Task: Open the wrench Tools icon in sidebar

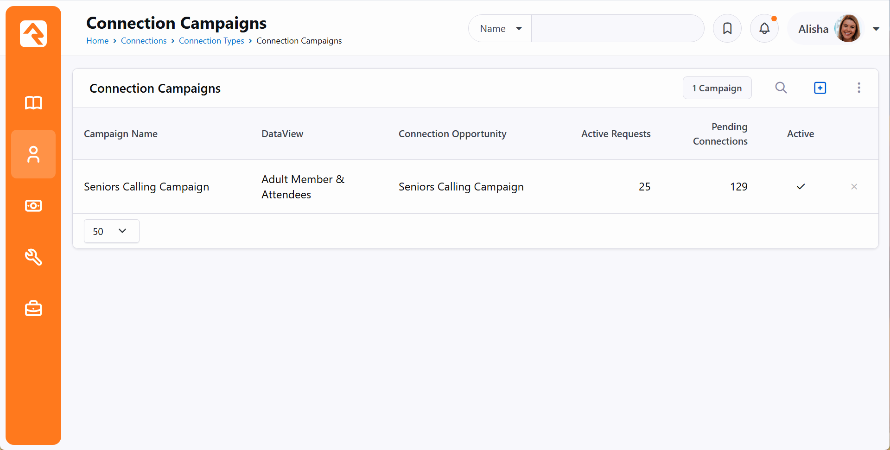Action: click(33, 257)
